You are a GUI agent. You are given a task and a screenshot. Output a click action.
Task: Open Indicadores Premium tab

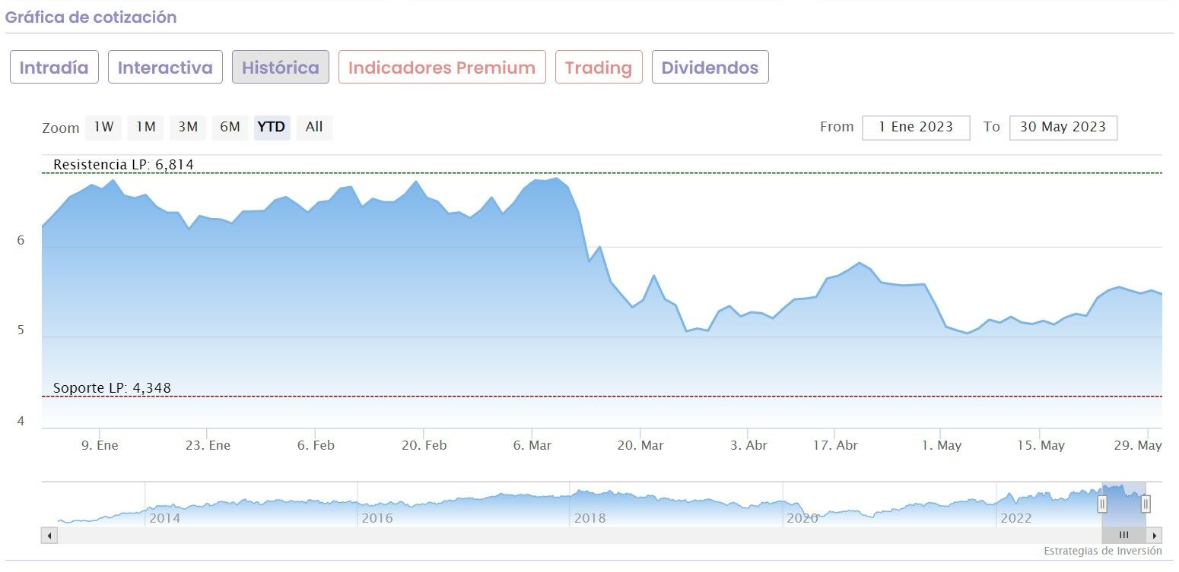[442, 68]
